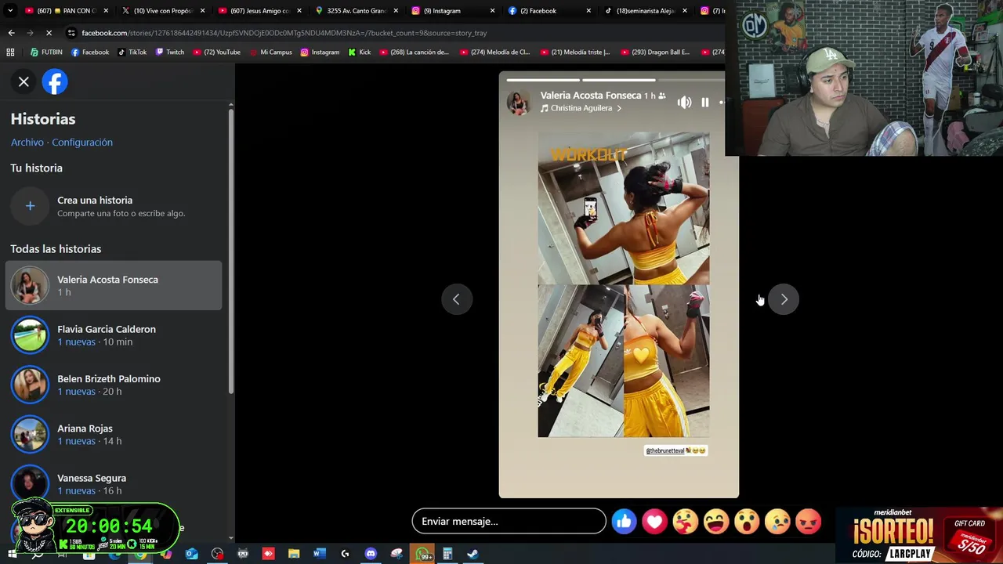Viewport: 1003px width, 564px height.
Task: Click Valeria's profile picture in story header
Action: coord(519,102)
